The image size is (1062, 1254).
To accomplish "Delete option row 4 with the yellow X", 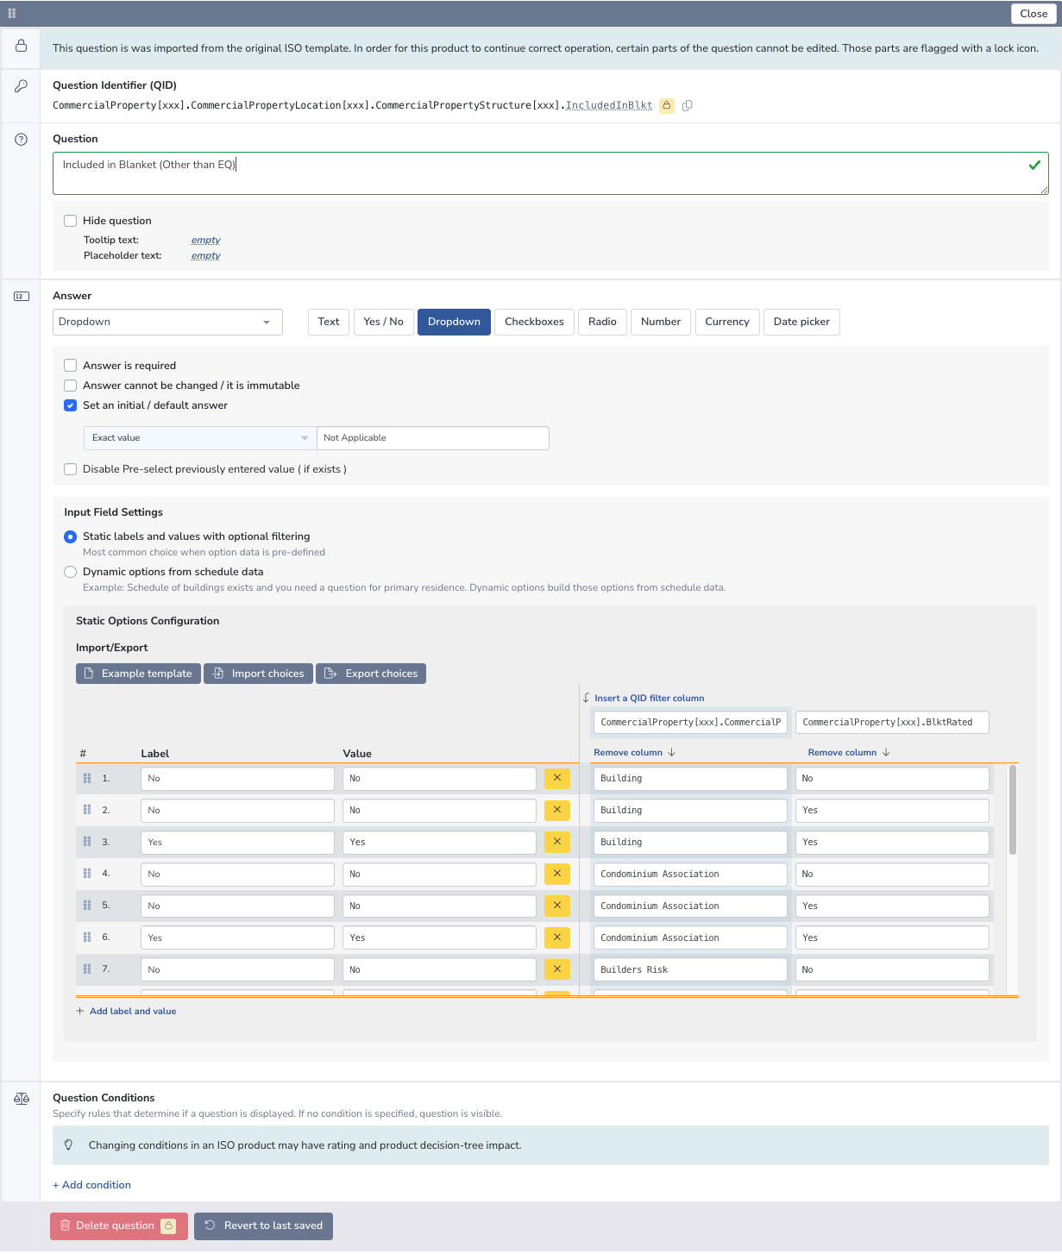I will [557, 874].
